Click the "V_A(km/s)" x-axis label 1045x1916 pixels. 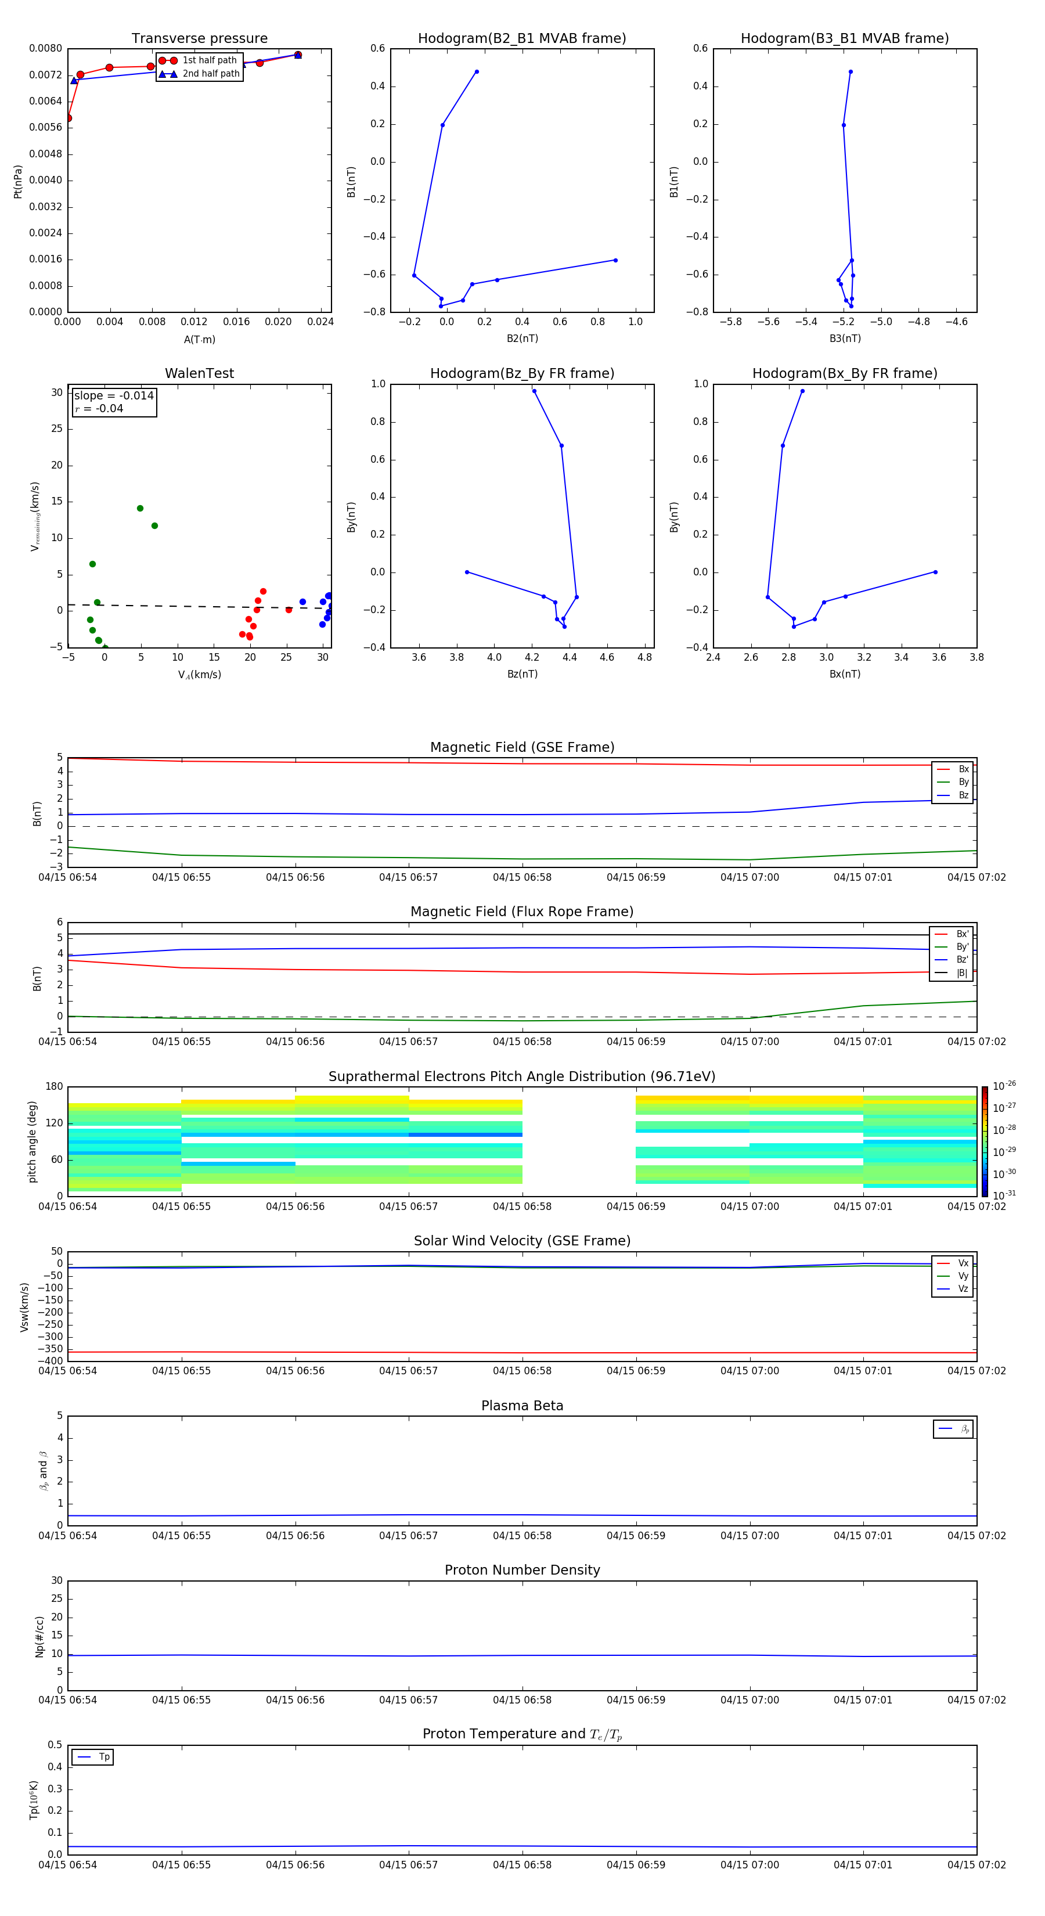pos(199,675)
